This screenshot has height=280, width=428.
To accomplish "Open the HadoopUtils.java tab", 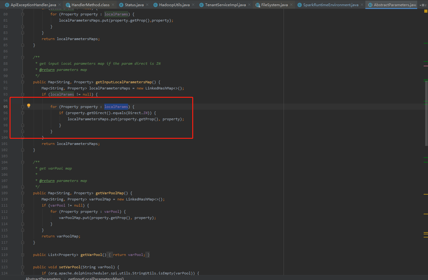I will (174, 5).
